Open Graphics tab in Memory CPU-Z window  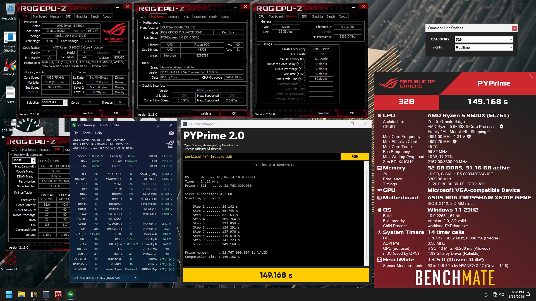[x=318, y=16]
